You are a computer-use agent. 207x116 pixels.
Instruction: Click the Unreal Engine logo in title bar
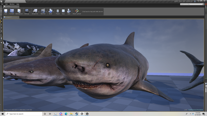1,1
